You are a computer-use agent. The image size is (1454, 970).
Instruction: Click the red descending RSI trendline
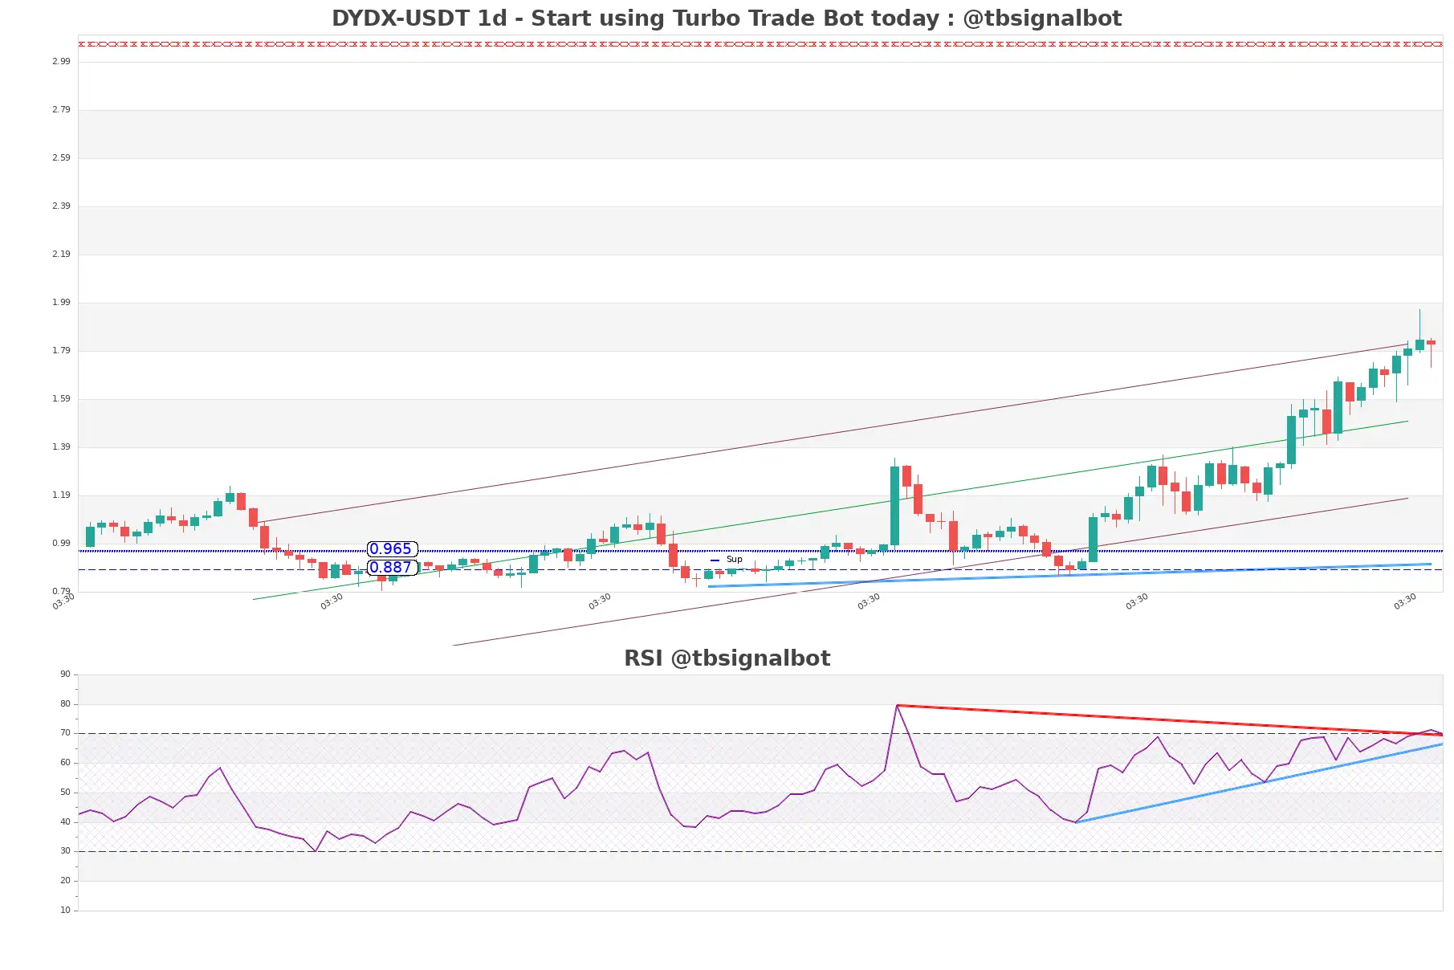1169,720
